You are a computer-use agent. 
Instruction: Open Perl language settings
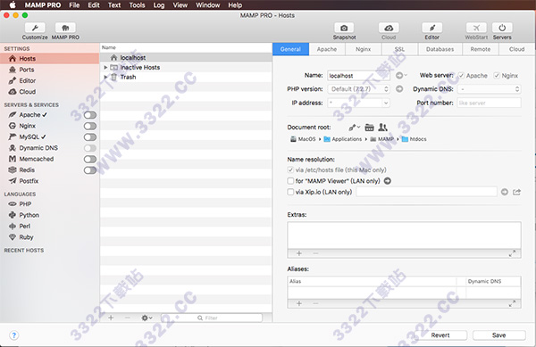coord(25,227)
